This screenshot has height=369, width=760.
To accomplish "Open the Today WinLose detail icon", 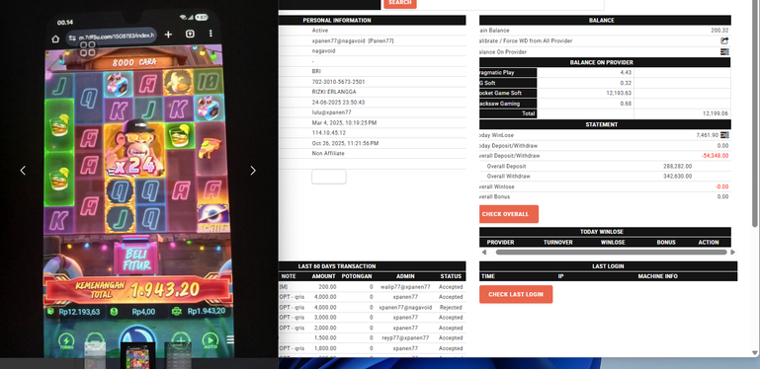I will tap(724, 135).
